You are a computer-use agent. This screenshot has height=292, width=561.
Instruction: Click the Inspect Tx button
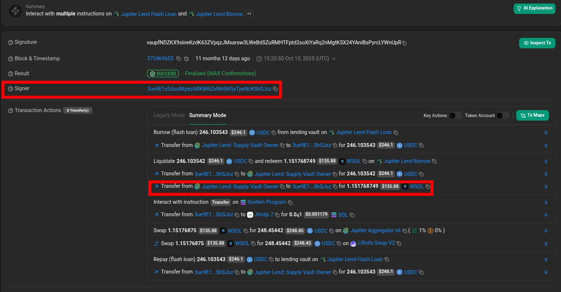[x=537, y=43]
